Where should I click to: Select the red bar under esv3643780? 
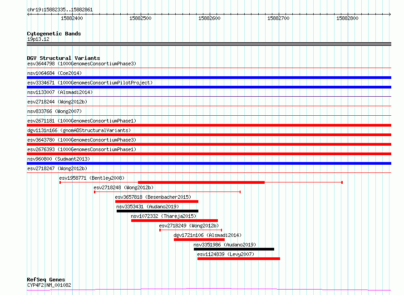pyautogui.click(x=209, y=144)
